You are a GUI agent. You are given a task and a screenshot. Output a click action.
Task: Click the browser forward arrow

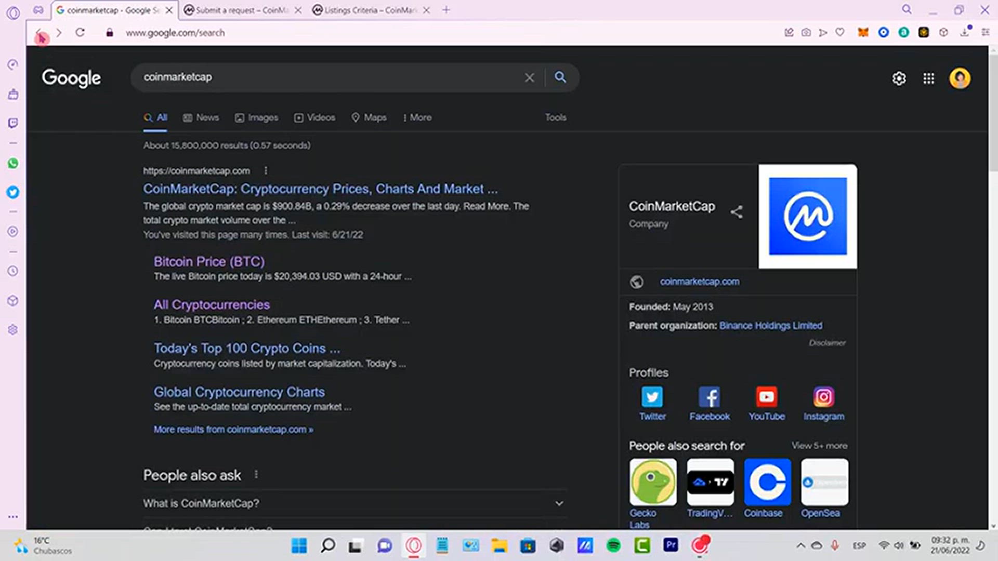[59, 33]
